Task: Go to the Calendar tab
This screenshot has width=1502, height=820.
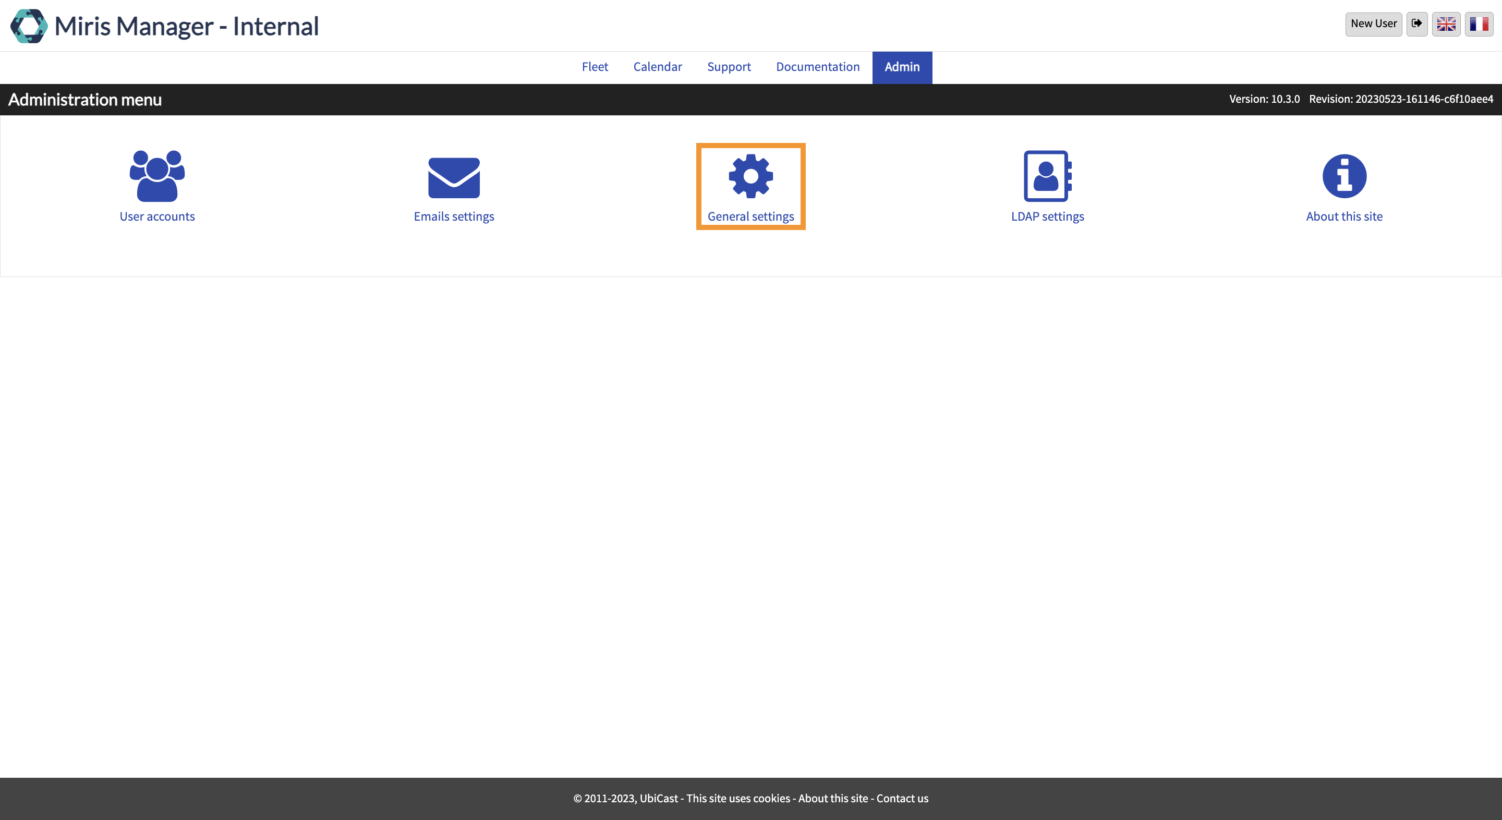Action: coord(657,67)
